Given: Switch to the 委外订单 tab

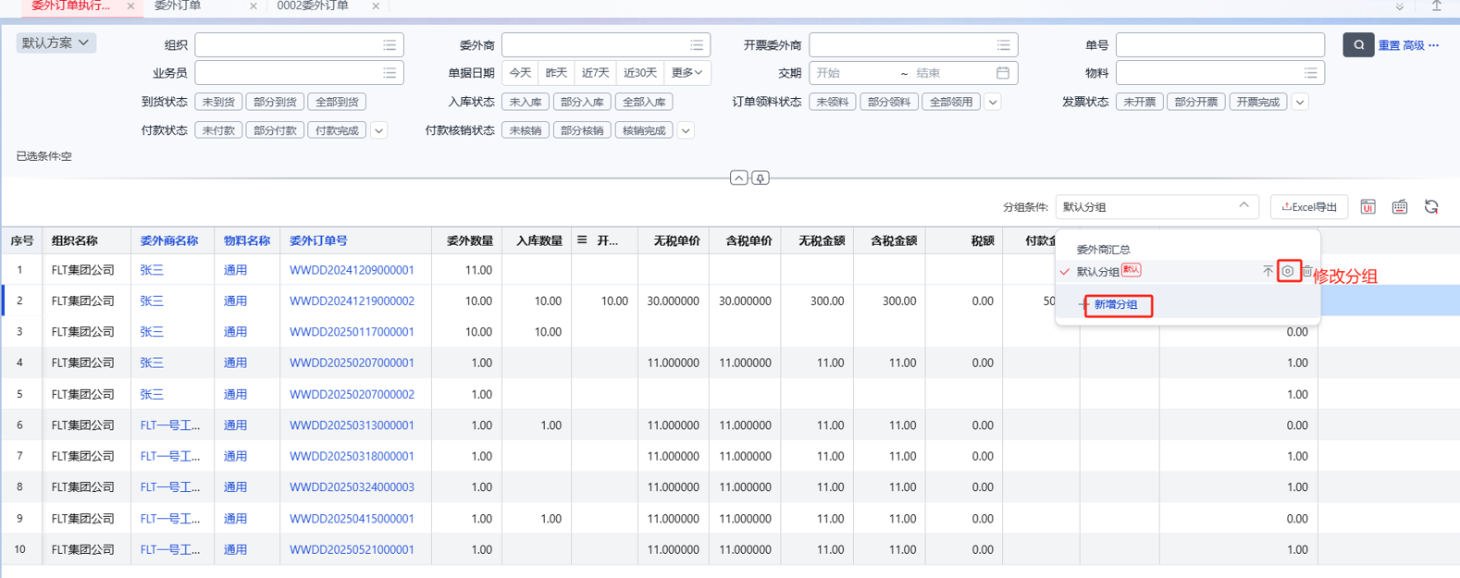Looking at the screenshot, I should click(178, 6).
